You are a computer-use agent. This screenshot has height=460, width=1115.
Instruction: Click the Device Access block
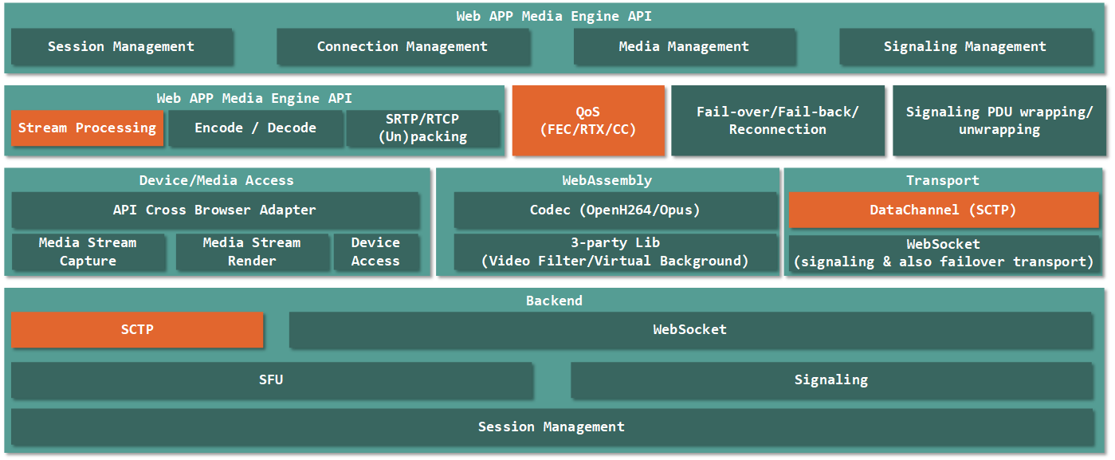coord(375,252)
